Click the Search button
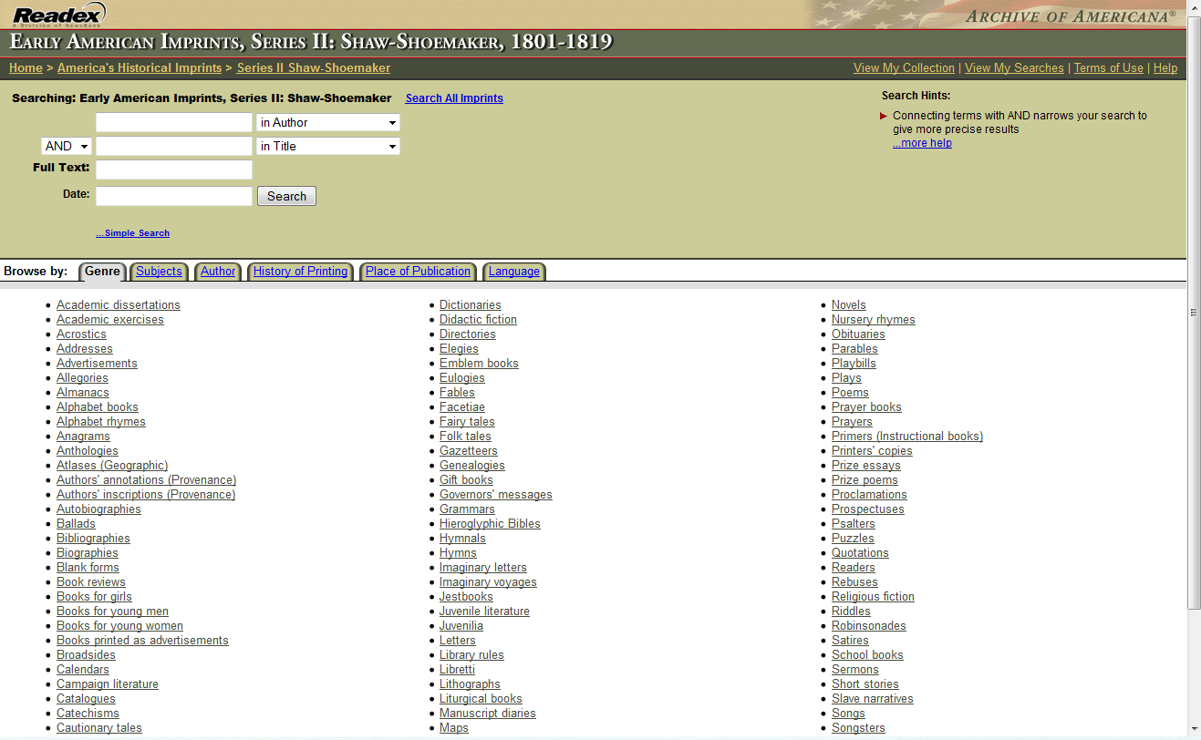1201x740 pixels. pos(286,196)
